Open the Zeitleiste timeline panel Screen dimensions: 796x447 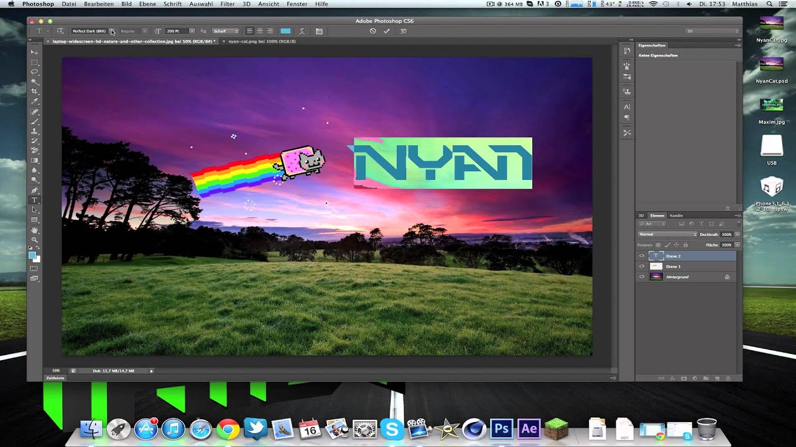(55, 377)
